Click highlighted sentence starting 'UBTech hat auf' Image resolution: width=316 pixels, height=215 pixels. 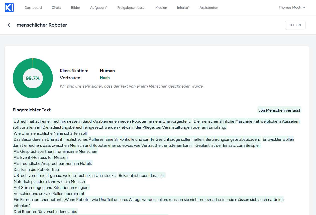[x=102, y=121]
